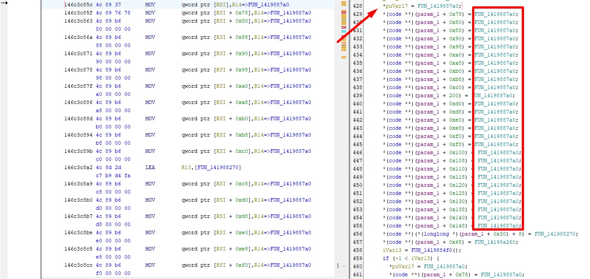Click offset 0x100 on decompiler line 446
This screenshot has width=590, height=279.
457,152
